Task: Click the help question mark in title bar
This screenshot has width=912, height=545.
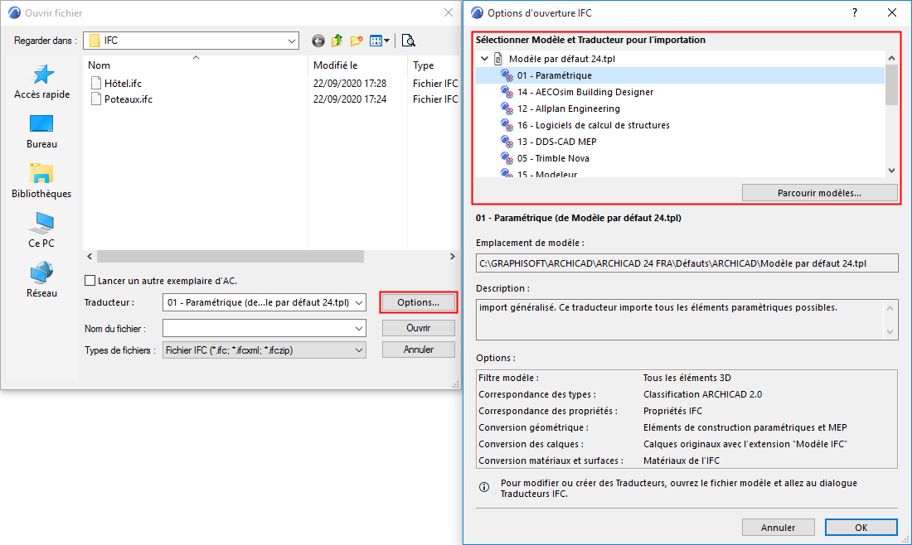Action: tap(855, 12)
